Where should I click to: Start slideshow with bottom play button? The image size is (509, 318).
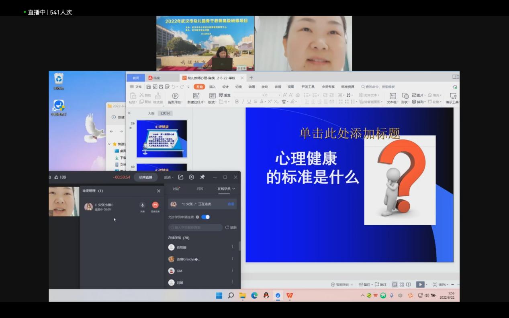[x=420, y=284]
